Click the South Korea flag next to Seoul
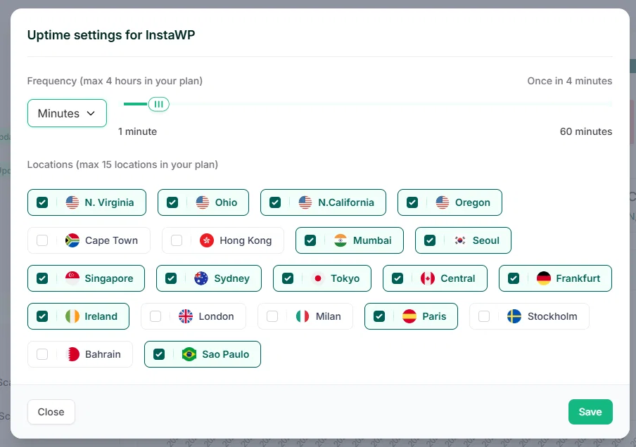The image size is (636, 447). 460,240
